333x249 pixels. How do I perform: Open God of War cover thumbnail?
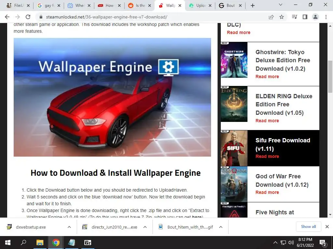point(234,184)
